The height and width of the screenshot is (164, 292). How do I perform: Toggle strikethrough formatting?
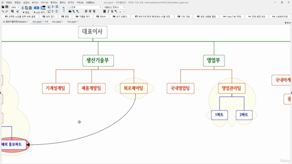coord(112,11)
